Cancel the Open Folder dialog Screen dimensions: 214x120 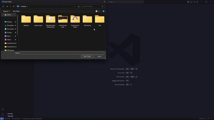coord(99,56)
